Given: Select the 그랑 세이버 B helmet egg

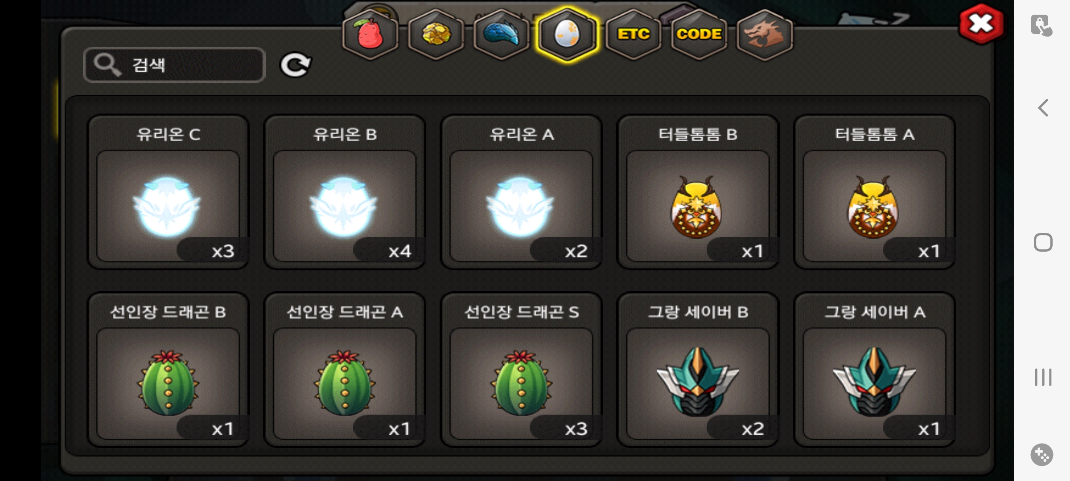Looking at the screenshot, I should click(698, 370).
